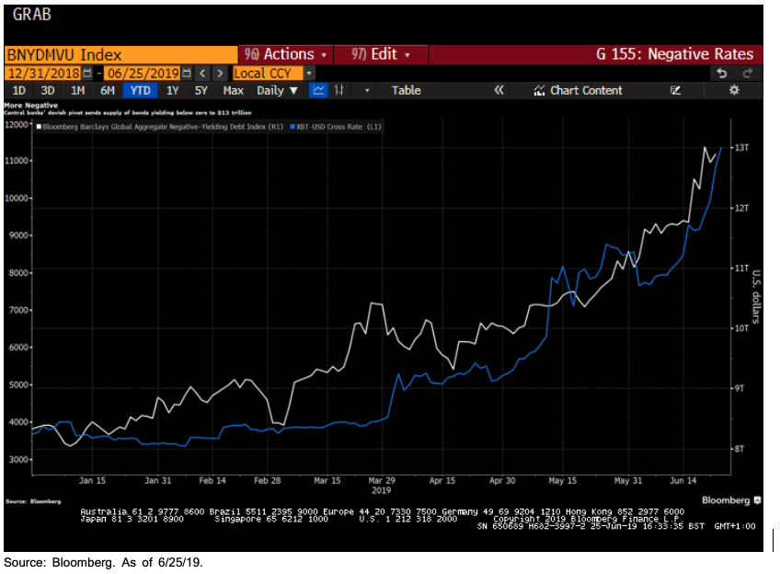The image size is (780, 574).
Task: Click 12000 left axis label
Action: (16, 125)
